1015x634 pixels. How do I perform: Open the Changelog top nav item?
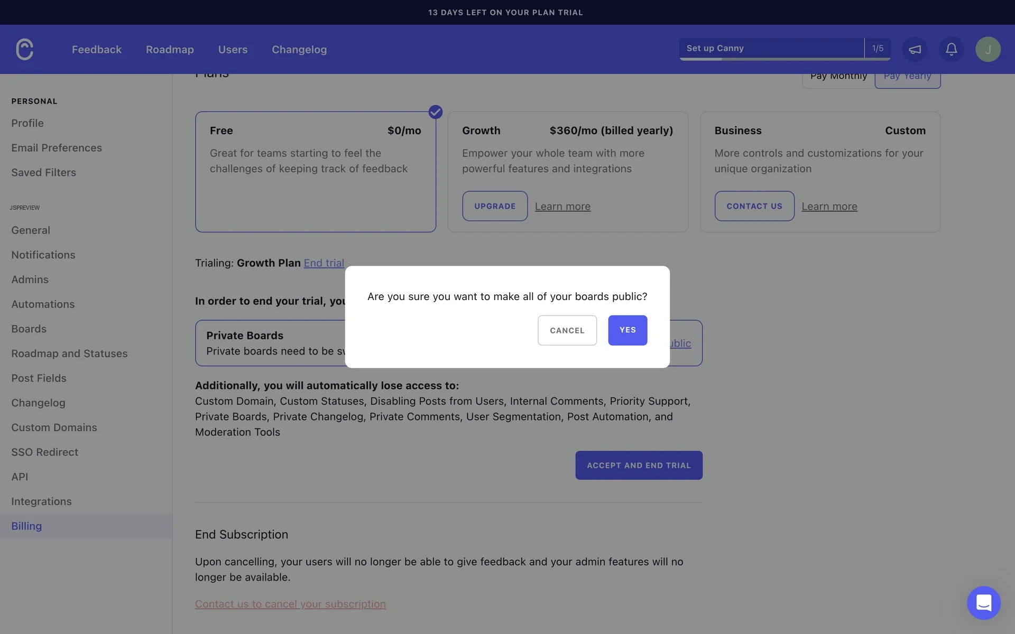click(x=299, y=49)
